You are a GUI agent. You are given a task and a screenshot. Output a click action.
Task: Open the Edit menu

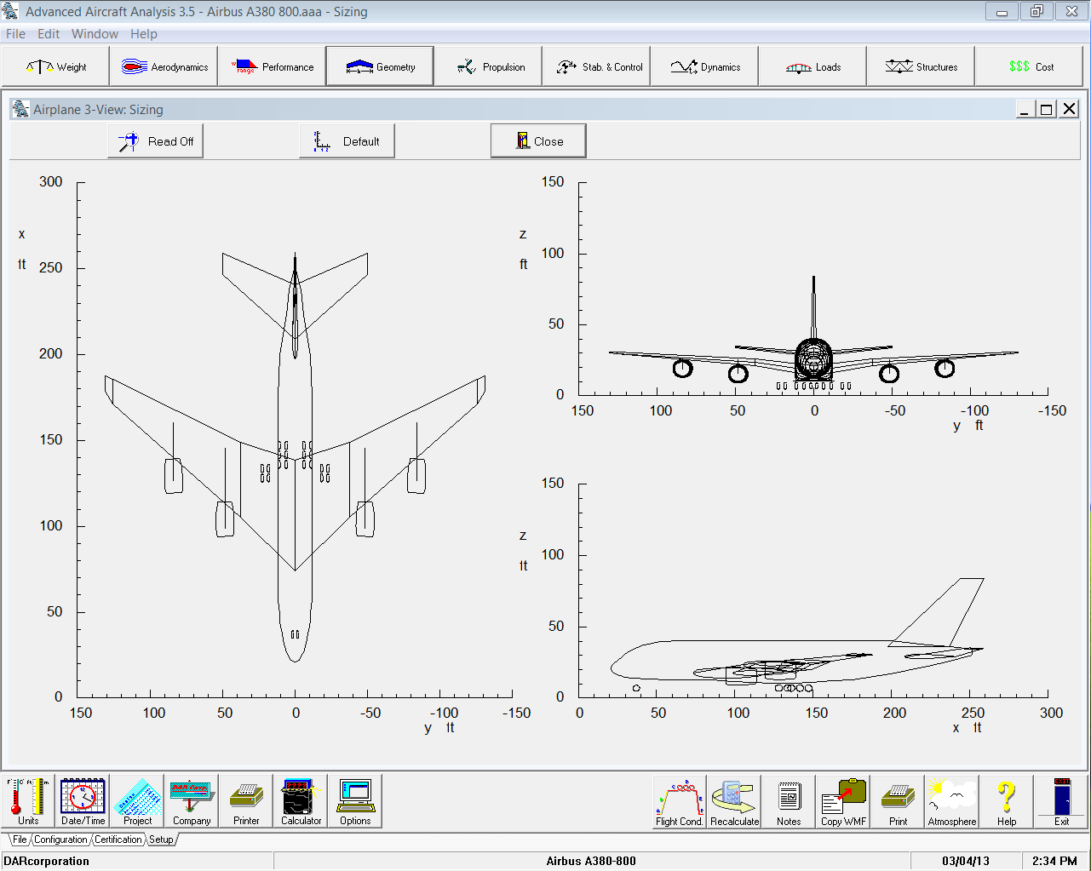pos(49,34)
